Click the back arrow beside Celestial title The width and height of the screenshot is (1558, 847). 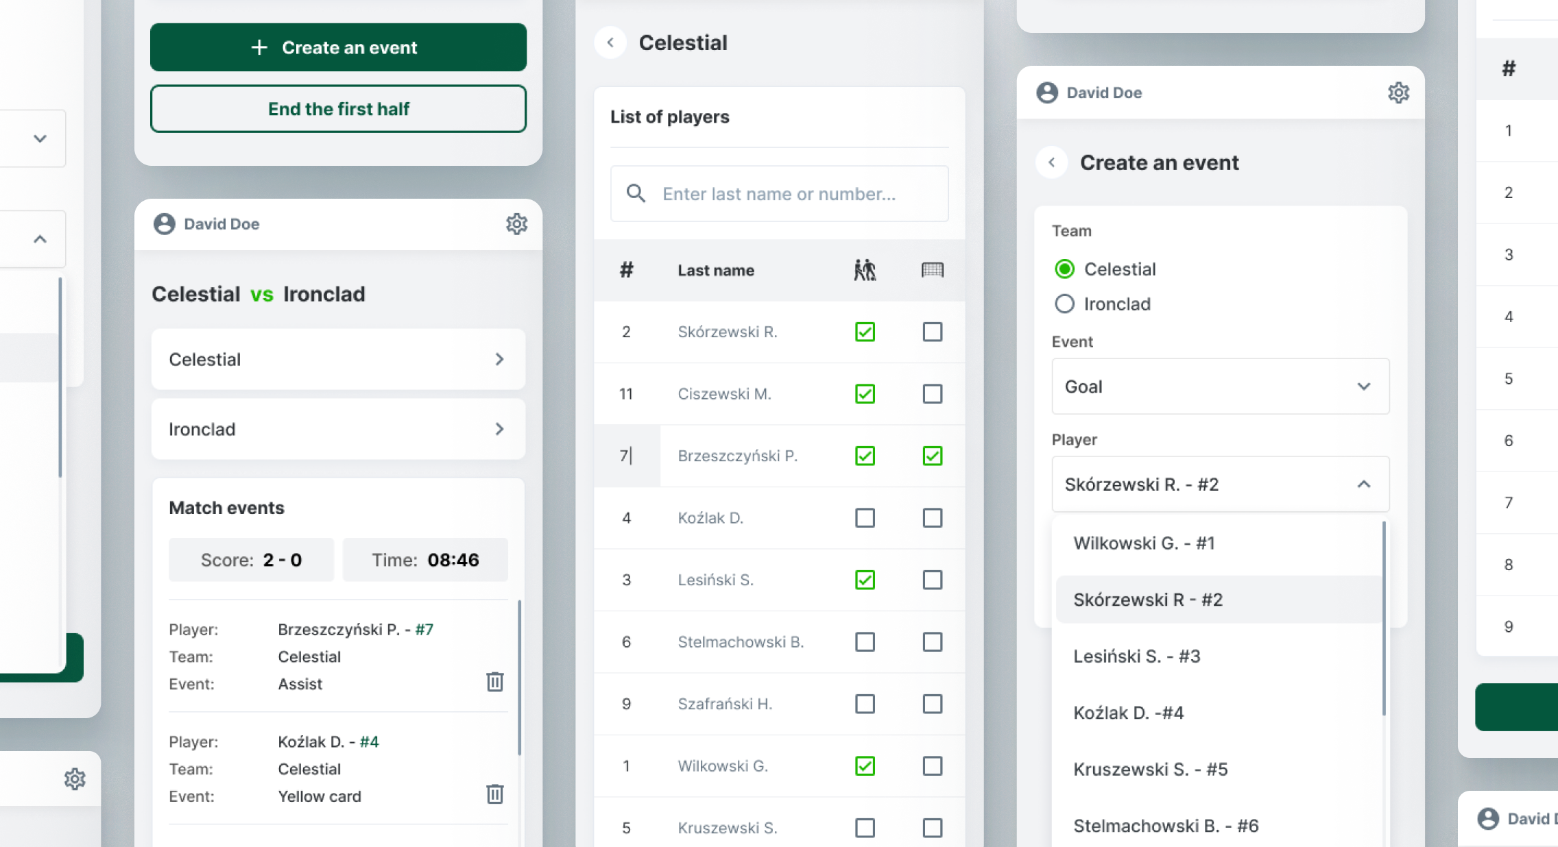610,42
